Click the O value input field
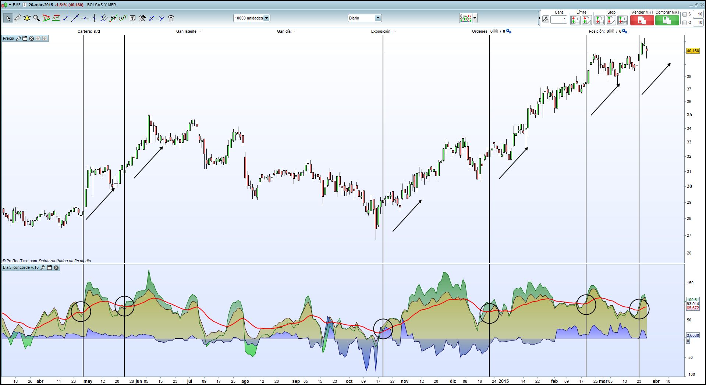Screen dimensions: 706x385 698,23
